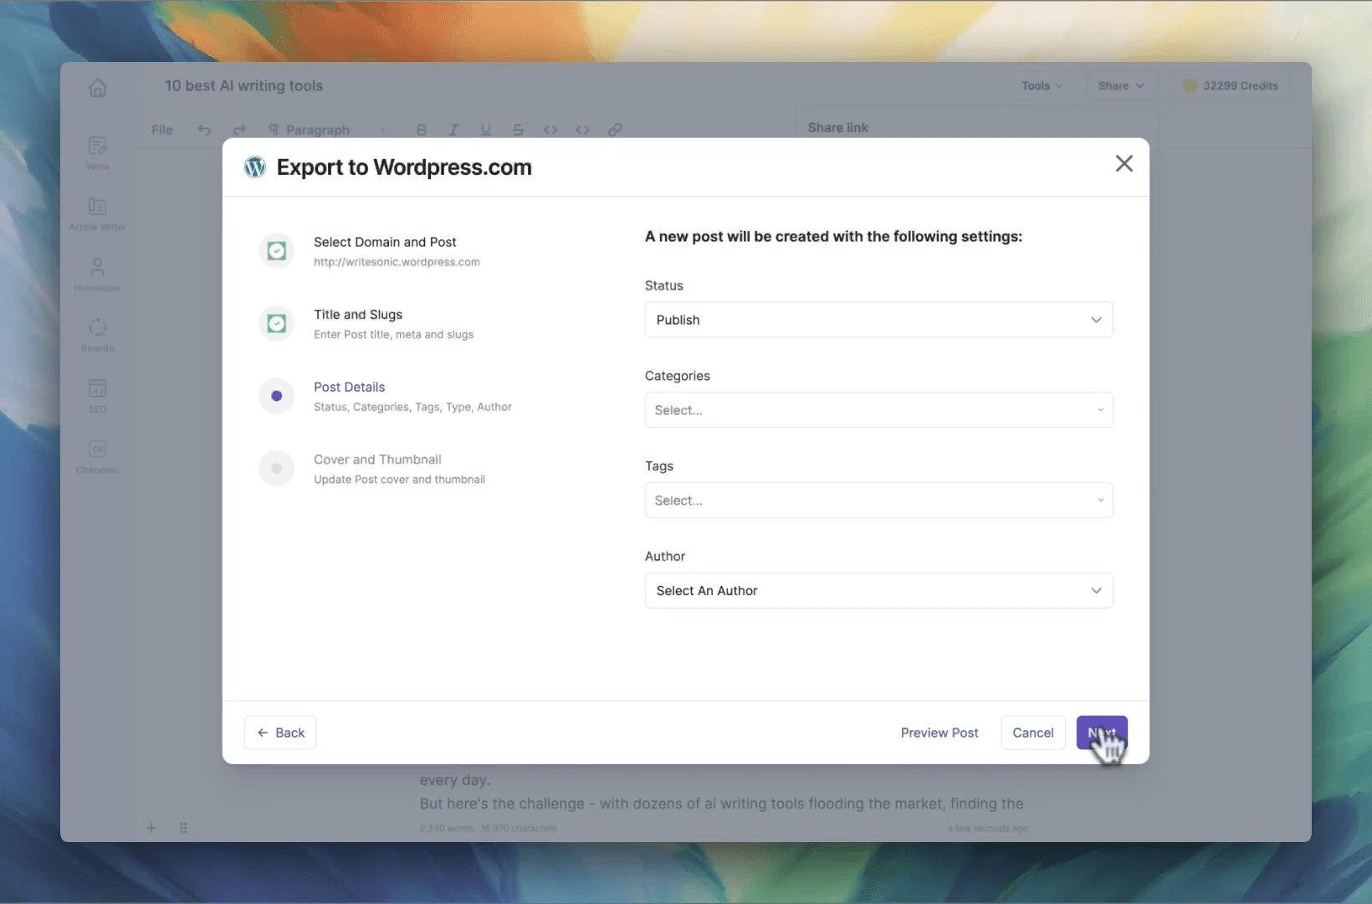The image size is (1372, 904).
Task: Click the plus add-block icon at bottom left
Action: coord(151,828)
